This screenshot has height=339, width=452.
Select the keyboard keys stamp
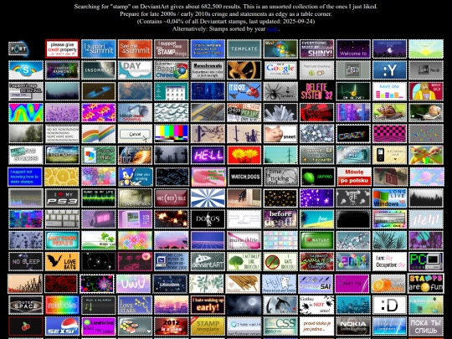coord(62,219)
